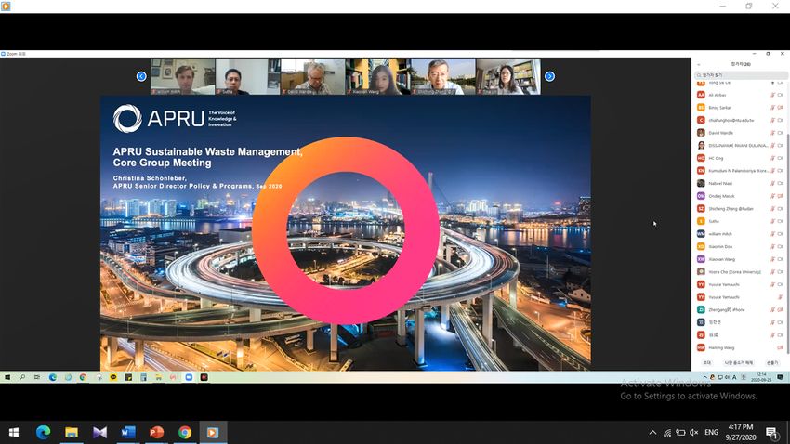Toggle Ondrej Masek's video camera icon
The image size is (790, 444).
coord(780,196)
